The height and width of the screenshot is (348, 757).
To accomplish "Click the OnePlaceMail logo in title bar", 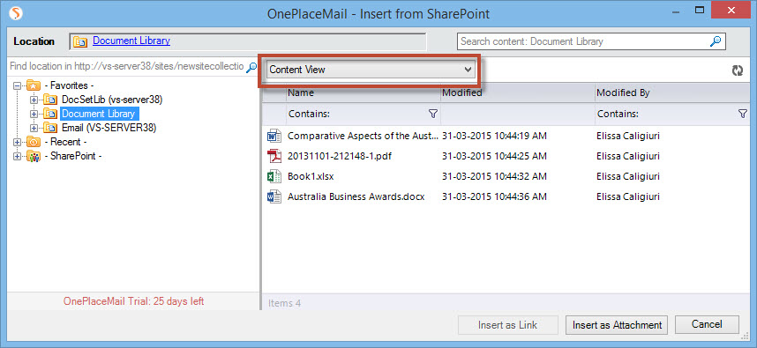I will pos(17,13).
